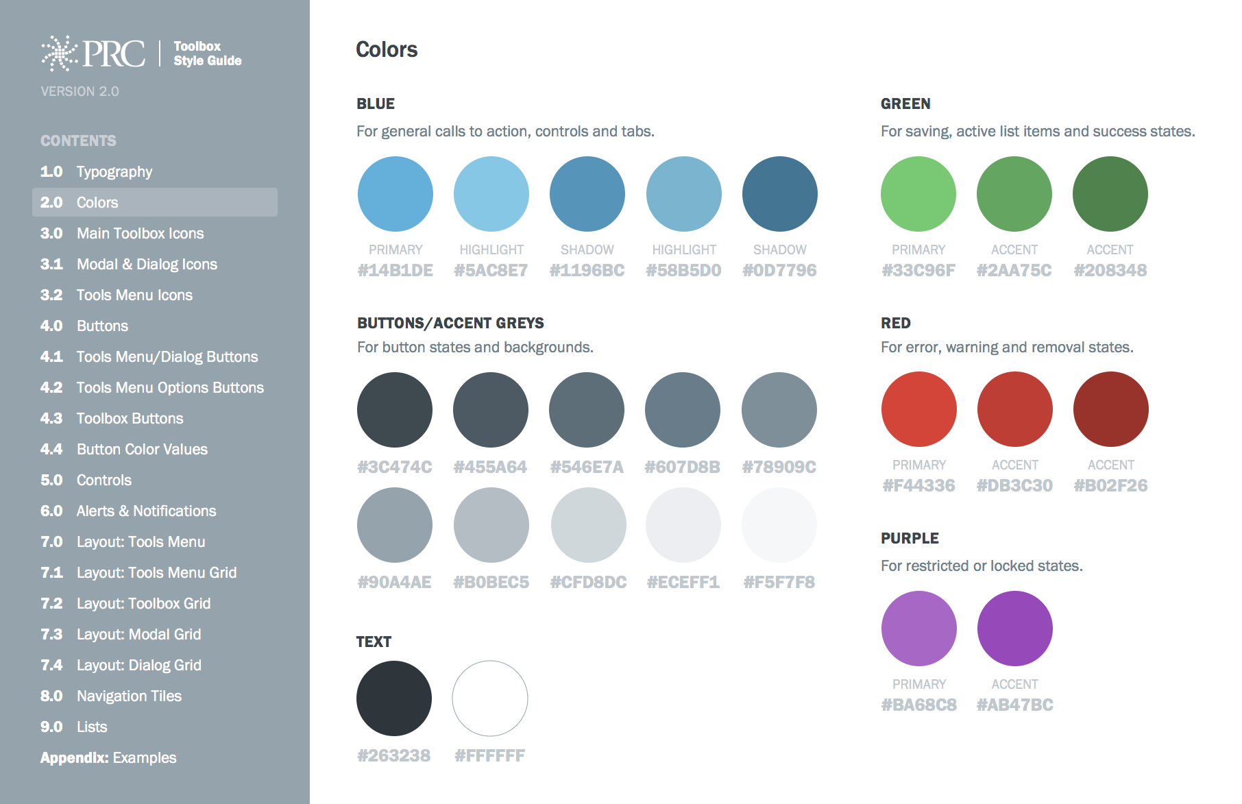The width and height of the screenshot is (1242, 804).
Task: Choose the grey #607D8B swatch
Action: (x=683, y=410)
